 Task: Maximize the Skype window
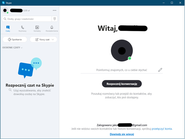(172, 3)
